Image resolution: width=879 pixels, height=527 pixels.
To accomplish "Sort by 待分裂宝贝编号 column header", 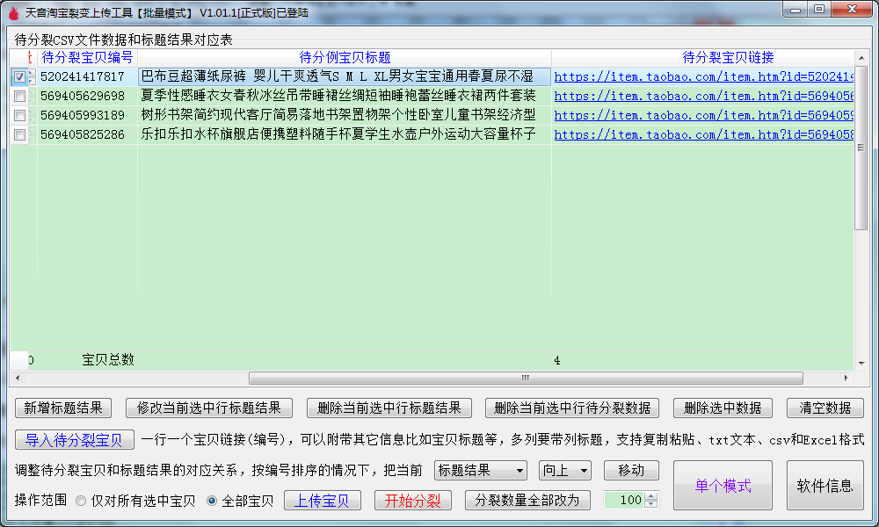I will coord(87,57).
